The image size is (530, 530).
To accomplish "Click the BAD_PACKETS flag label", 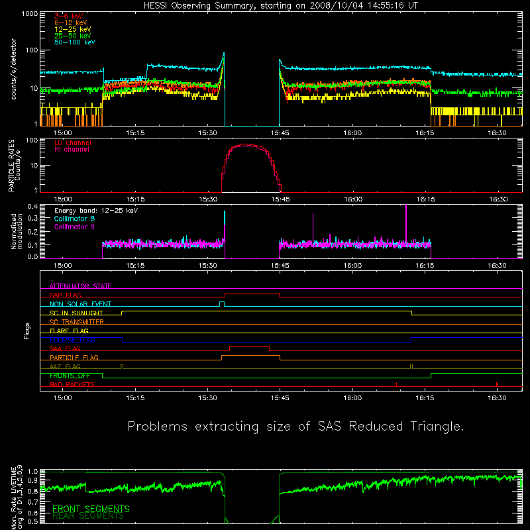I will (72, 384).
